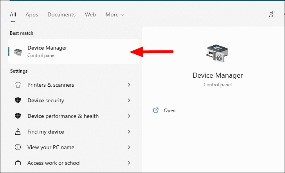
Task: Select Find my device setting
Action: click(73, 132)
